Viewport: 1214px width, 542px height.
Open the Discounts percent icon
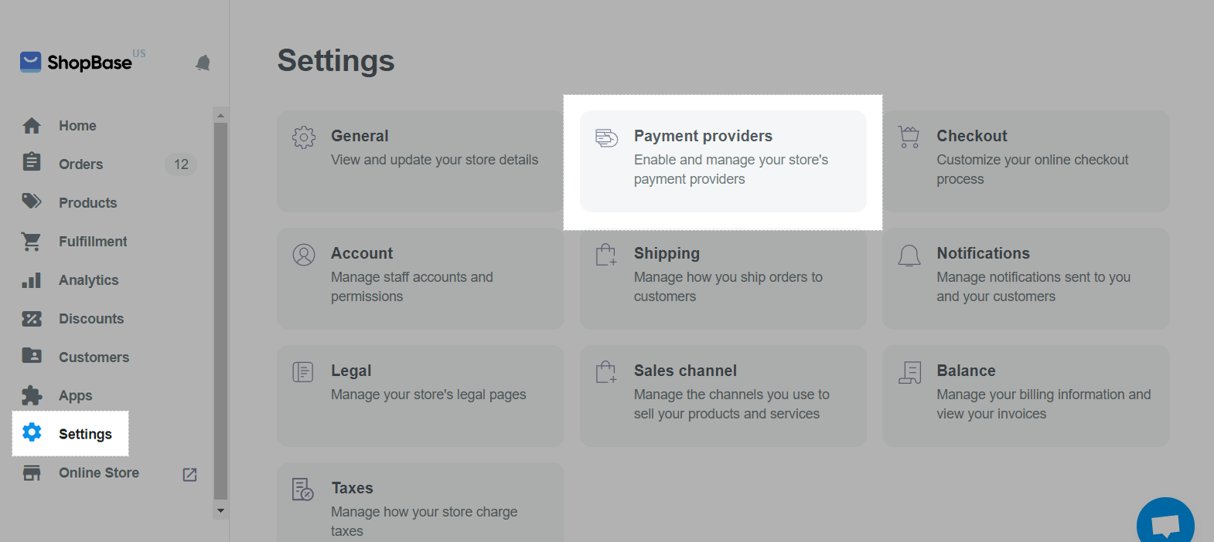pos(32,318)
